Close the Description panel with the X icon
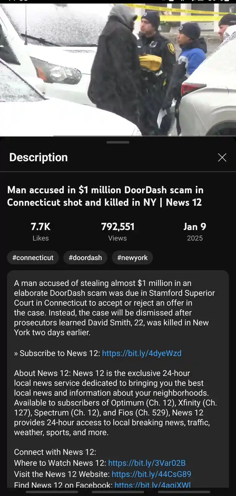 (222, 157)
